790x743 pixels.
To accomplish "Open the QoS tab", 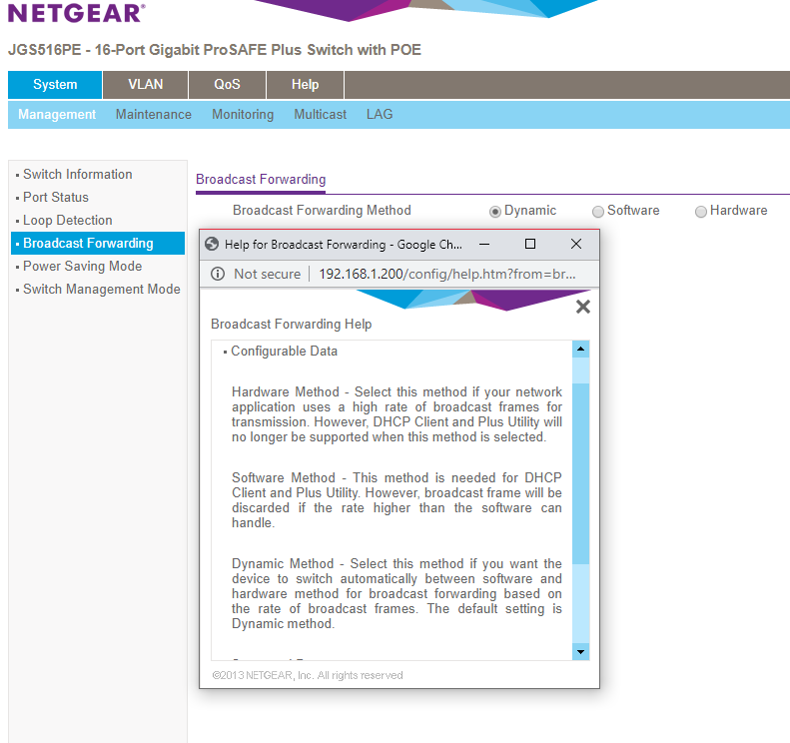I will (228, 85).
